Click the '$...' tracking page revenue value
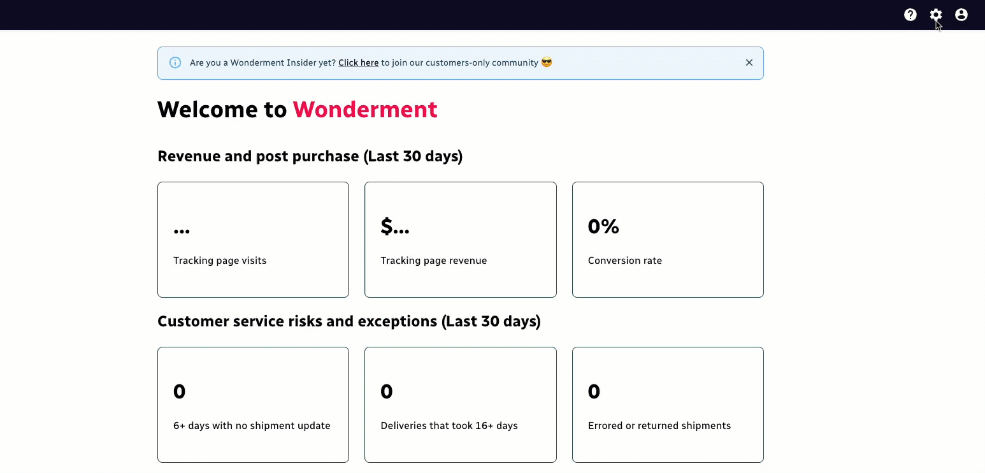Image resolution: width=985 pixels, height=473 pixels. [x=395, y=226]
